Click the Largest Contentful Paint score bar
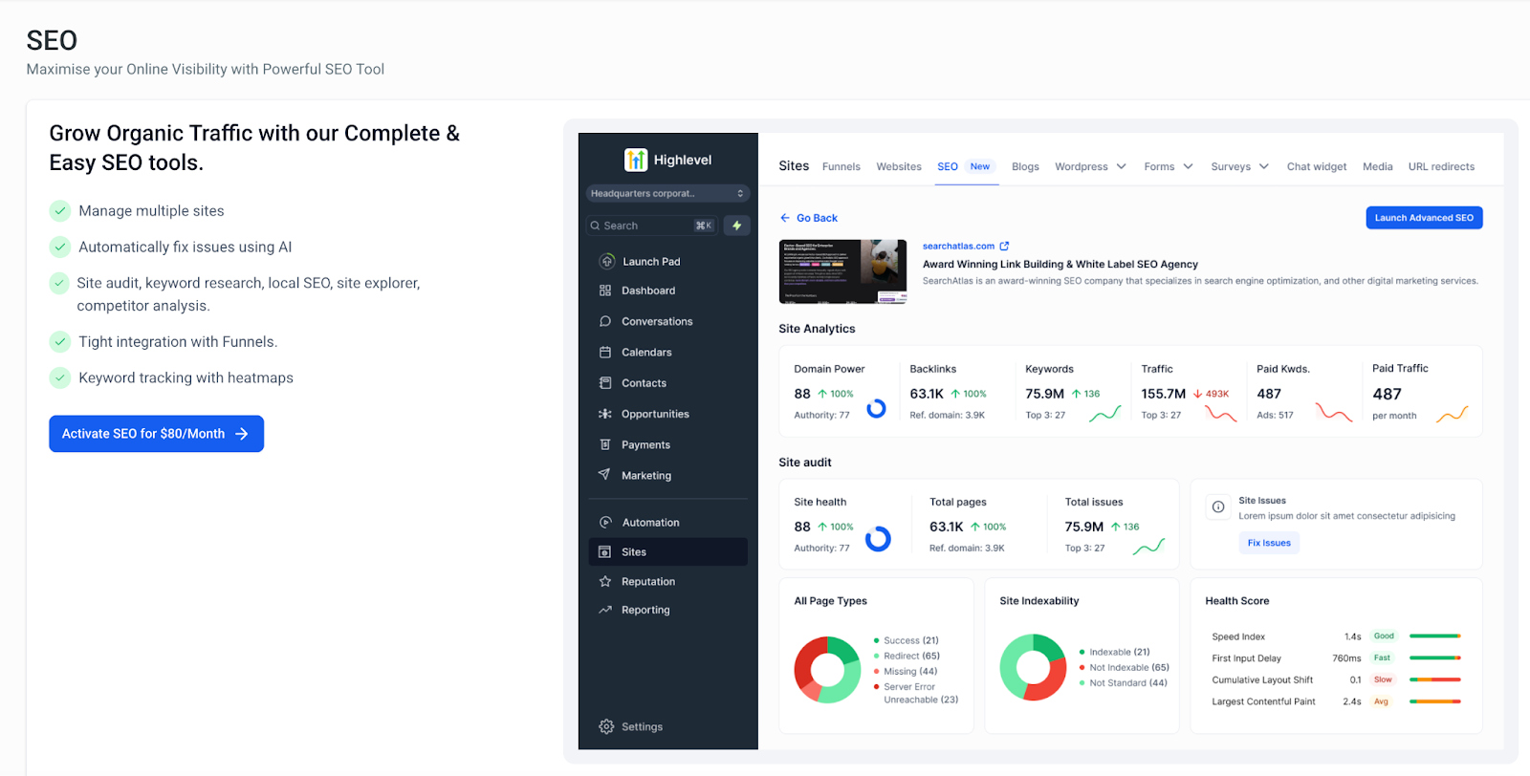 [1435, 701]
